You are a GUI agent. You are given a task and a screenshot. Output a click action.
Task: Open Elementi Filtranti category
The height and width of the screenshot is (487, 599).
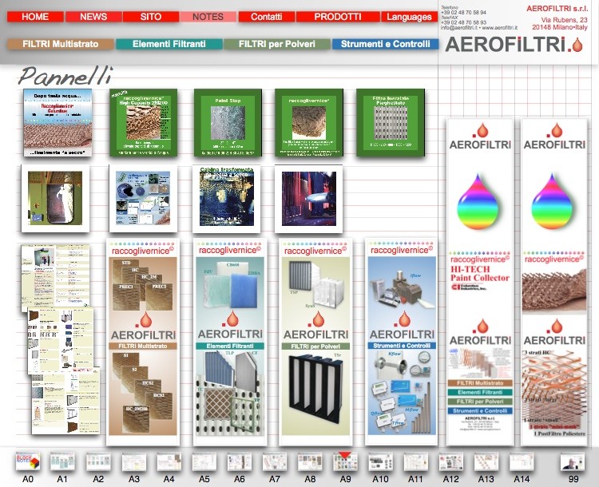(x=169, y=44)
